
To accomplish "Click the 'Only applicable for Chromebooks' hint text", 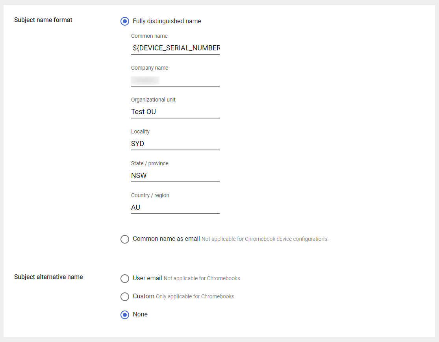I will [x=196, y=297].
